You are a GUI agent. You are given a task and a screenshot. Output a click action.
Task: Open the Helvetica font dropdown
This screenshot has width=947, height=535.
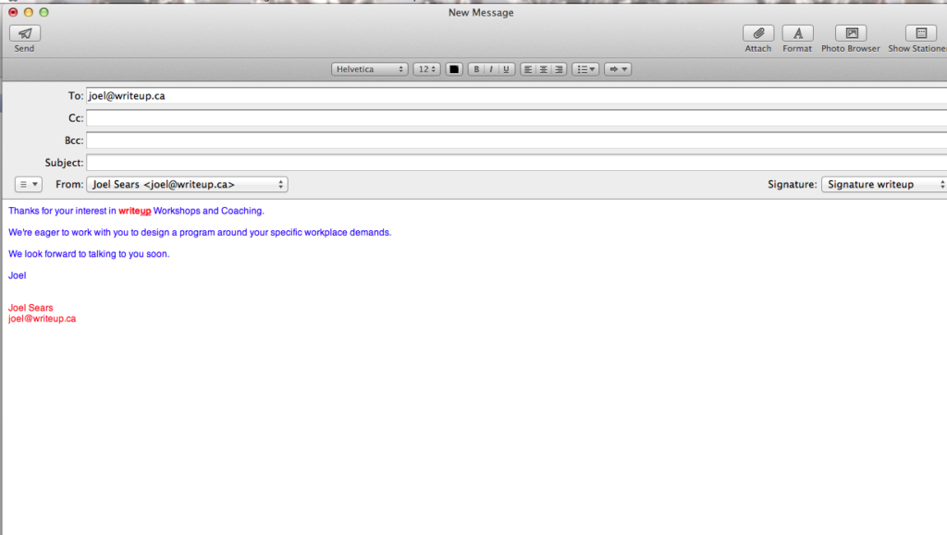(370, 69)
